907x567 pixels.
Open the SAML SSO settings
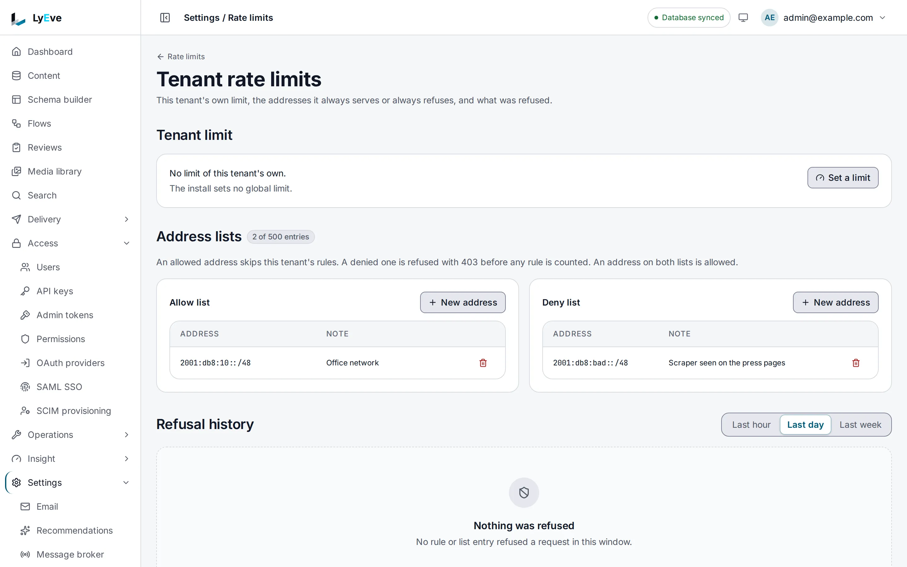pyautogui.click(x=75, y=387)
